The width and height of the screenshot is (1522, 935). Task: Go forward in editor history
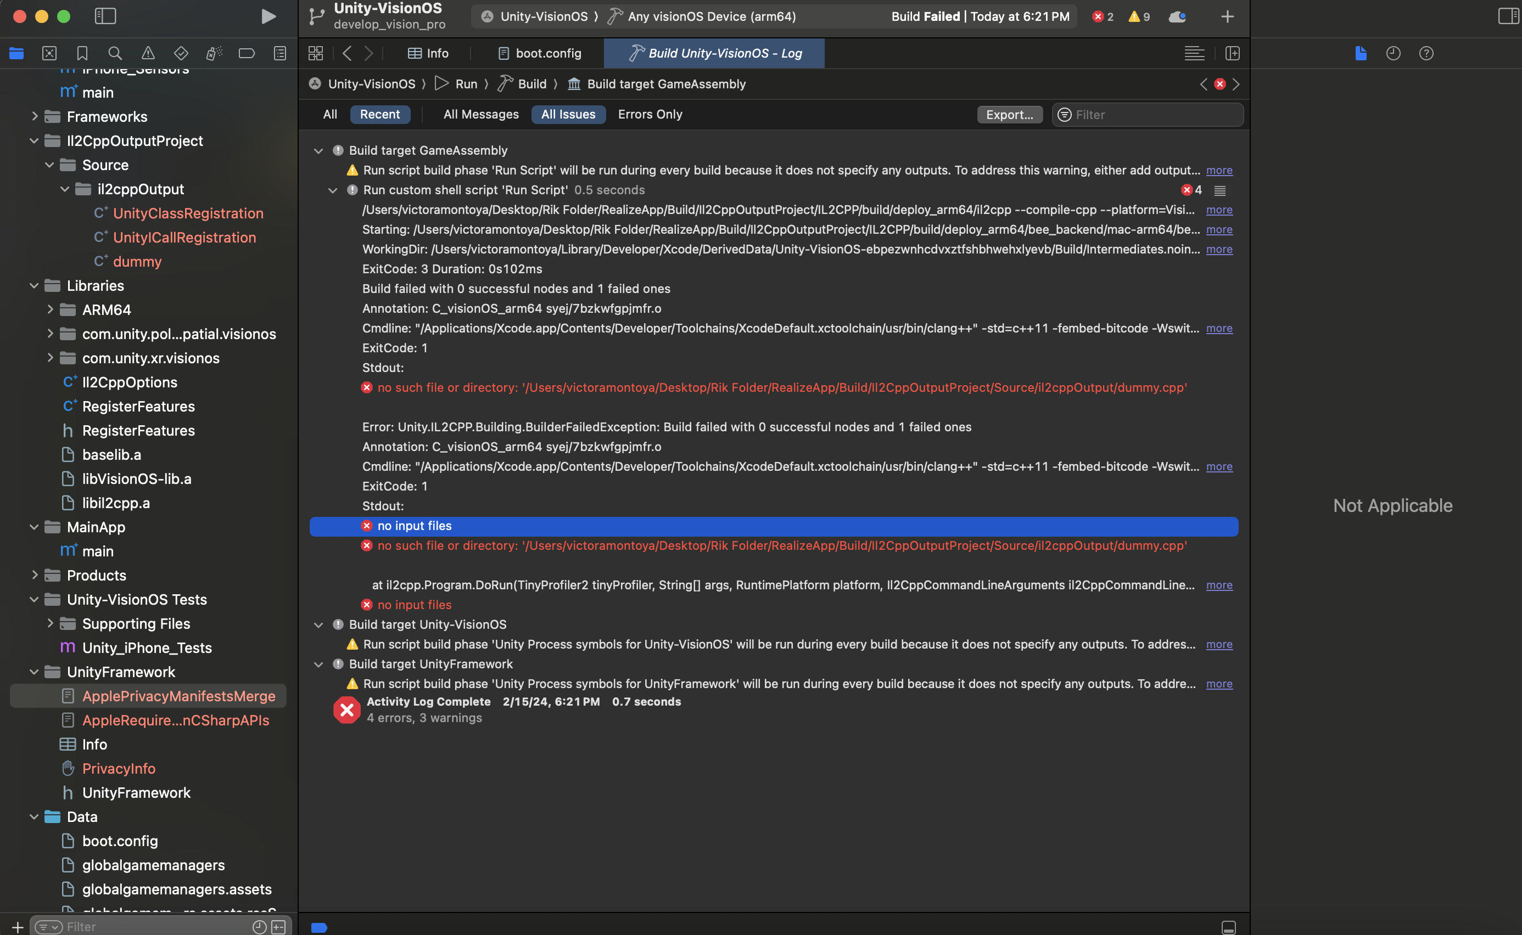[x=369, y=53]
